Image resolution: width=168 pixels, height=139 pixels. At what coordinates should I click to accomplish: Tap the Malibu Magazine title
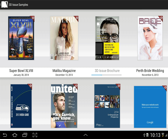pyautogui.click(x=64, y=71)
